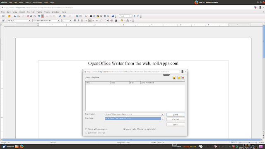265x149 pixels.
Task: Click the New document icon
Action: tap(3, 16)
